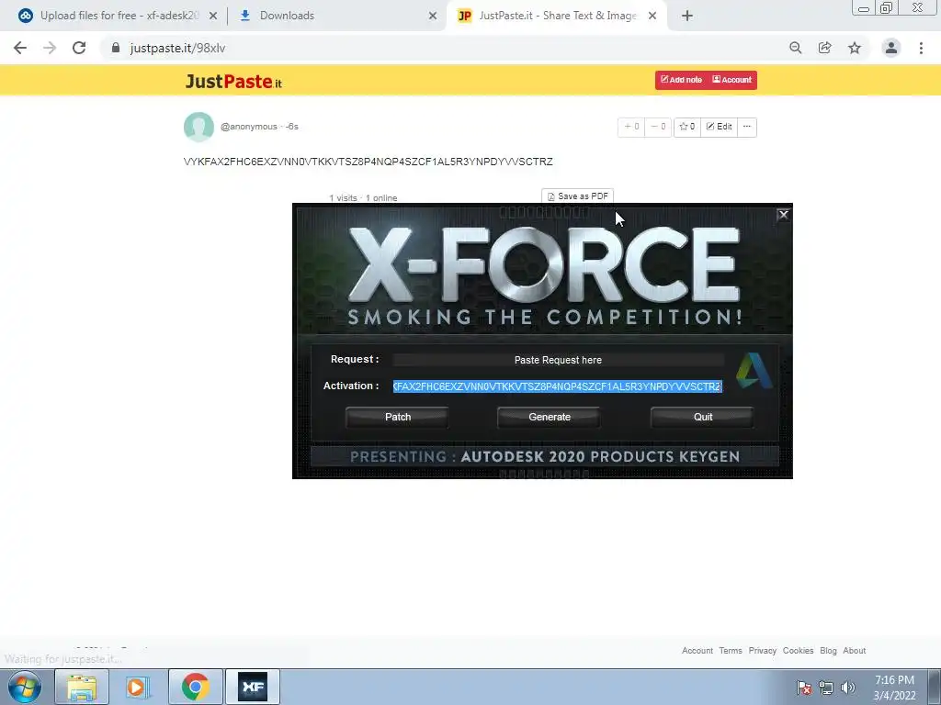Click the 1 visits · 1 online text

363,198
